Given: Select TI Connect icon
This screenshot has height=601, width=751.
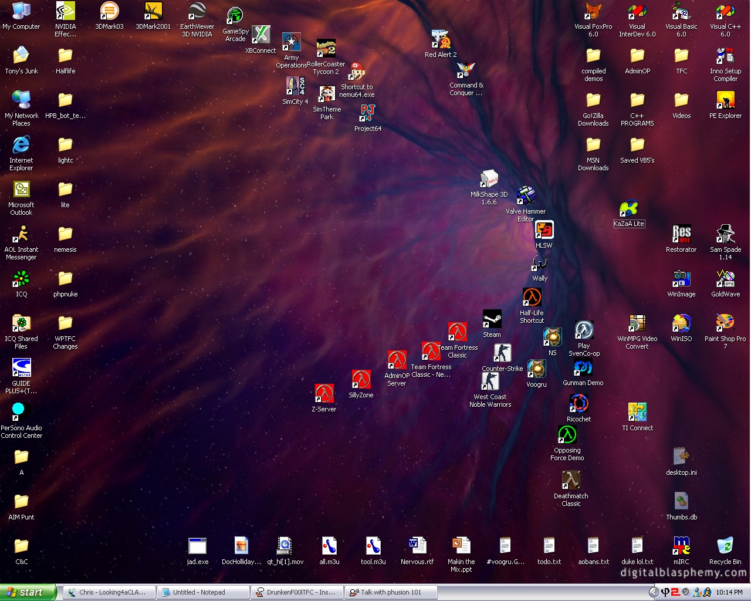Looking at the screenshot, I should 637,417.
